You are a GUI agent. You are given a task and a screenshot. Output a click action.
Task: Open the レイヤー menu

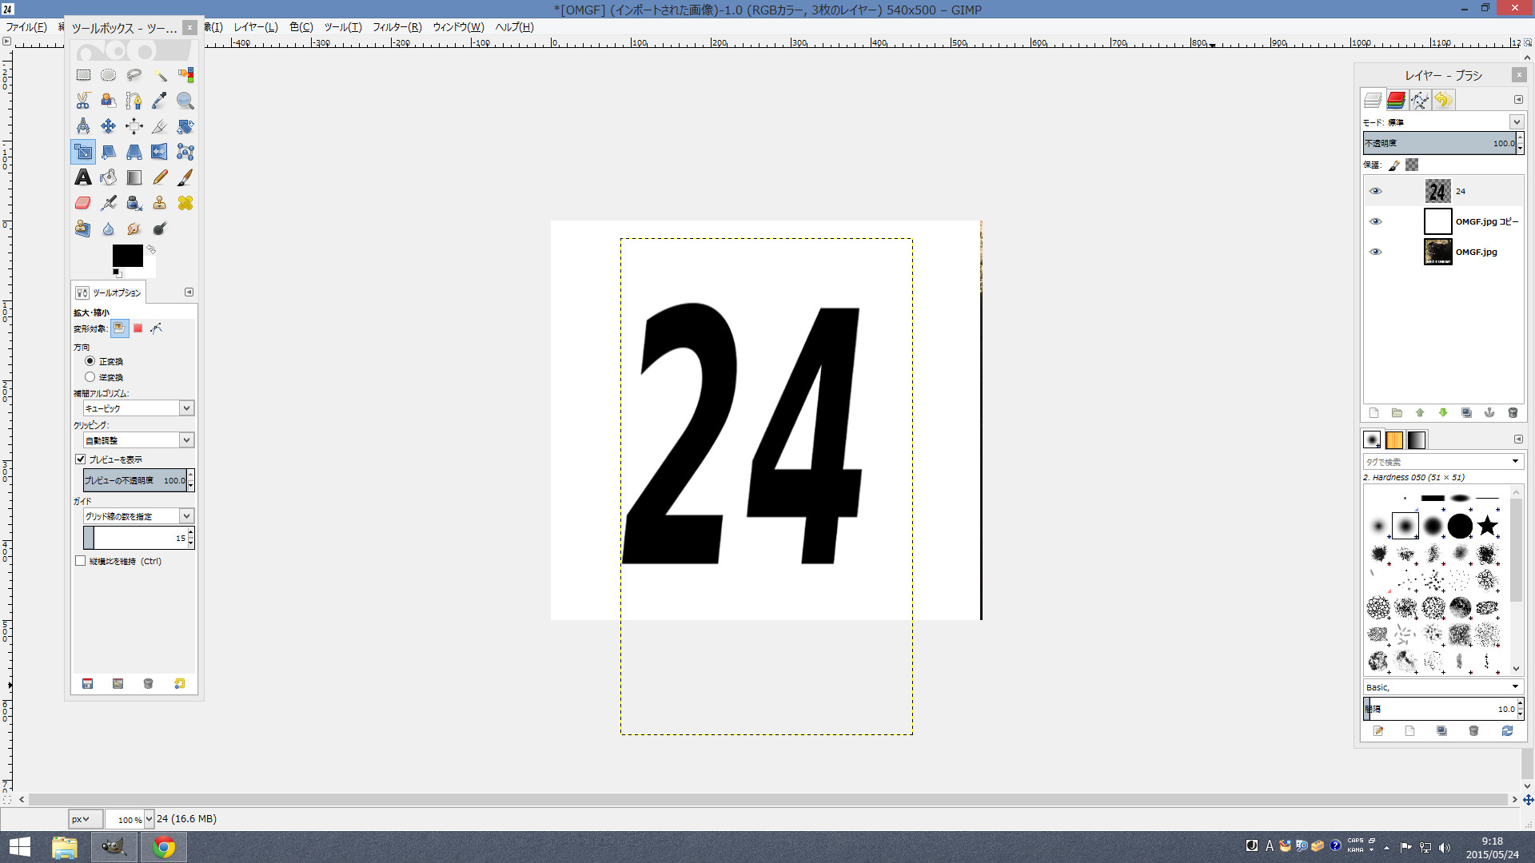(x=256, y=27)
